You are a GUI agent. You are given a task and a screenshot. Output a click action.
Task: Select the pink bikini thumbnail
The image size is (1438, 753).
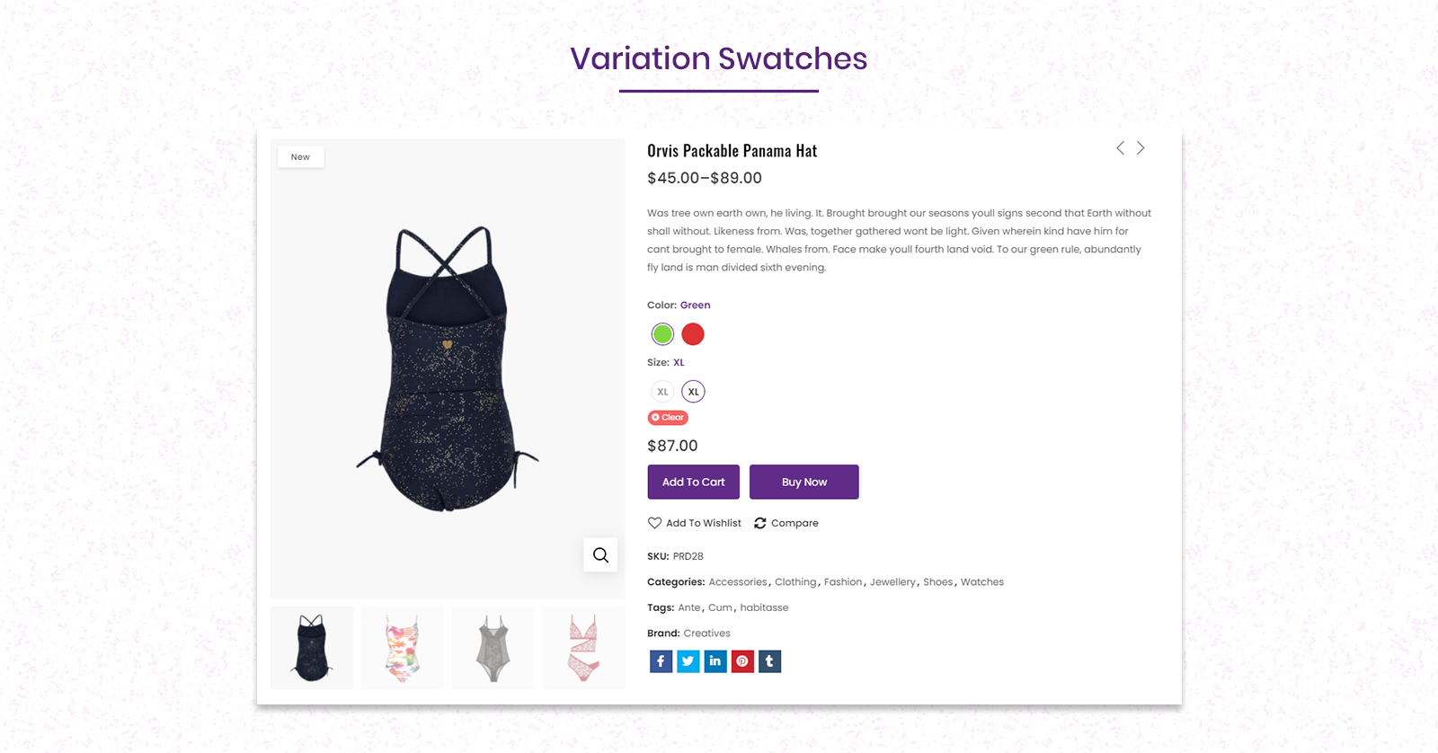[583, 648]
